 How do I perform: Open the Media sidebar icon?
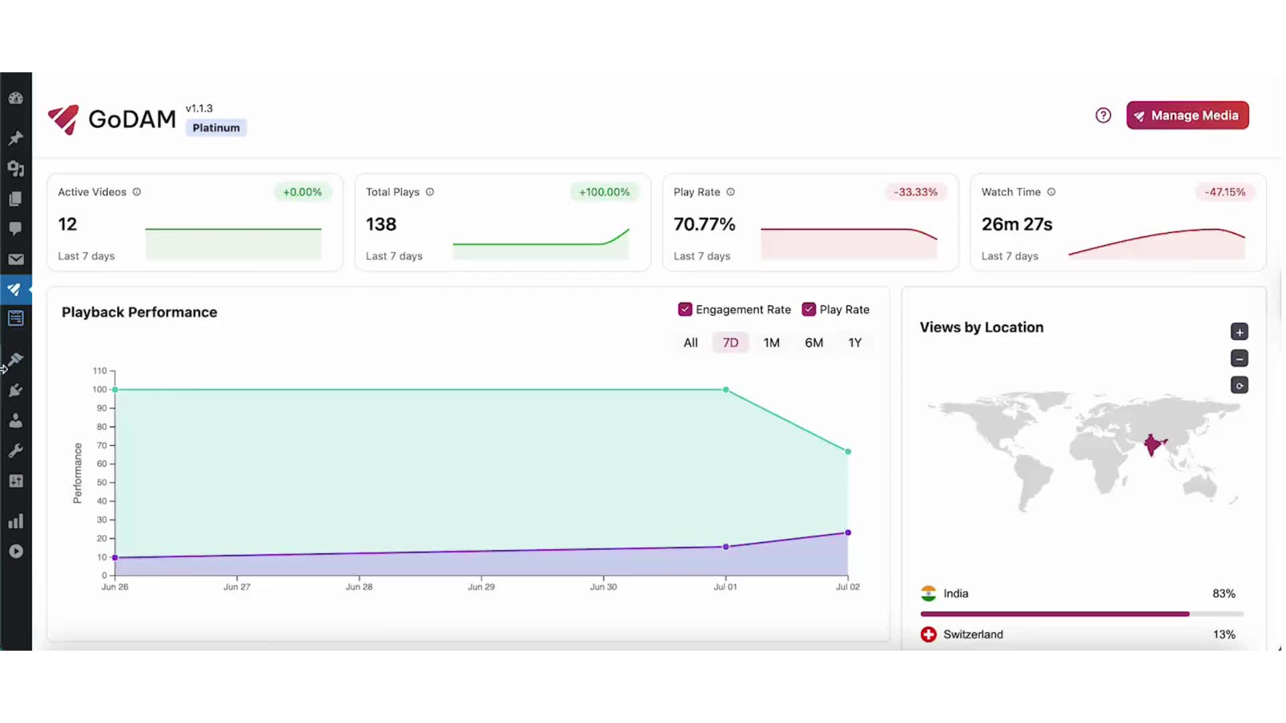[x=15, y=169]
